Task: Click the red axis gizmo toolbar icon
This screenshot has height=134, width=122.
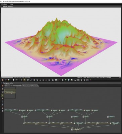Action: coord(90,80)
